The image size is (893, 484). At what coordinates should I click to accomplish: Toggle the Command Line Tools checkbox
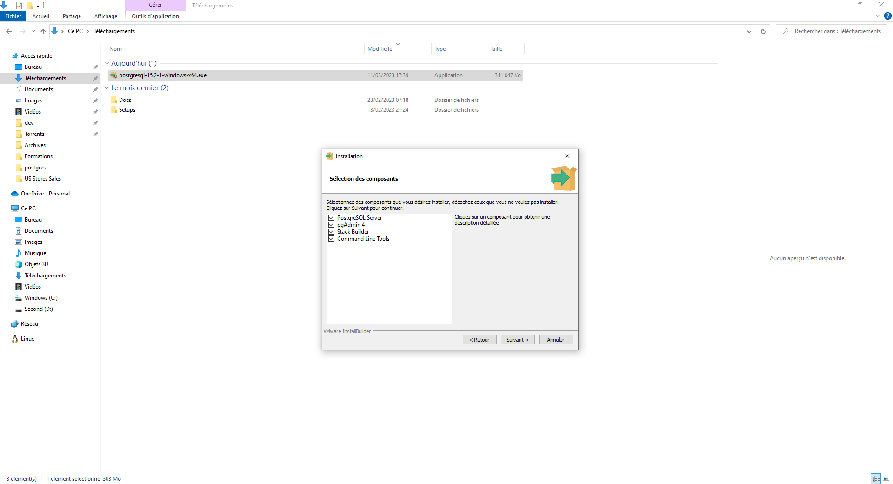pos(331,239)
